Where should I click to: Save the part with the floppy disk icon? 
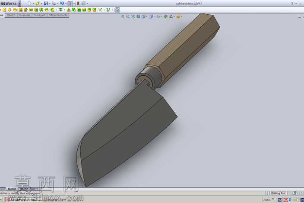click(x=46, y=3)
